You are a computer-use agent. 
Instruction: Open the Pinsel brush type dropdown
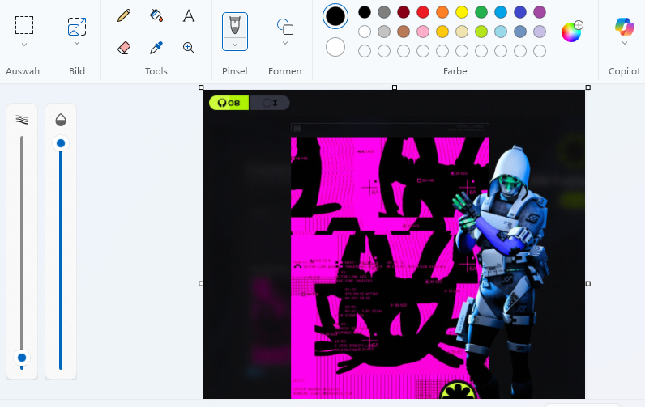235,45
